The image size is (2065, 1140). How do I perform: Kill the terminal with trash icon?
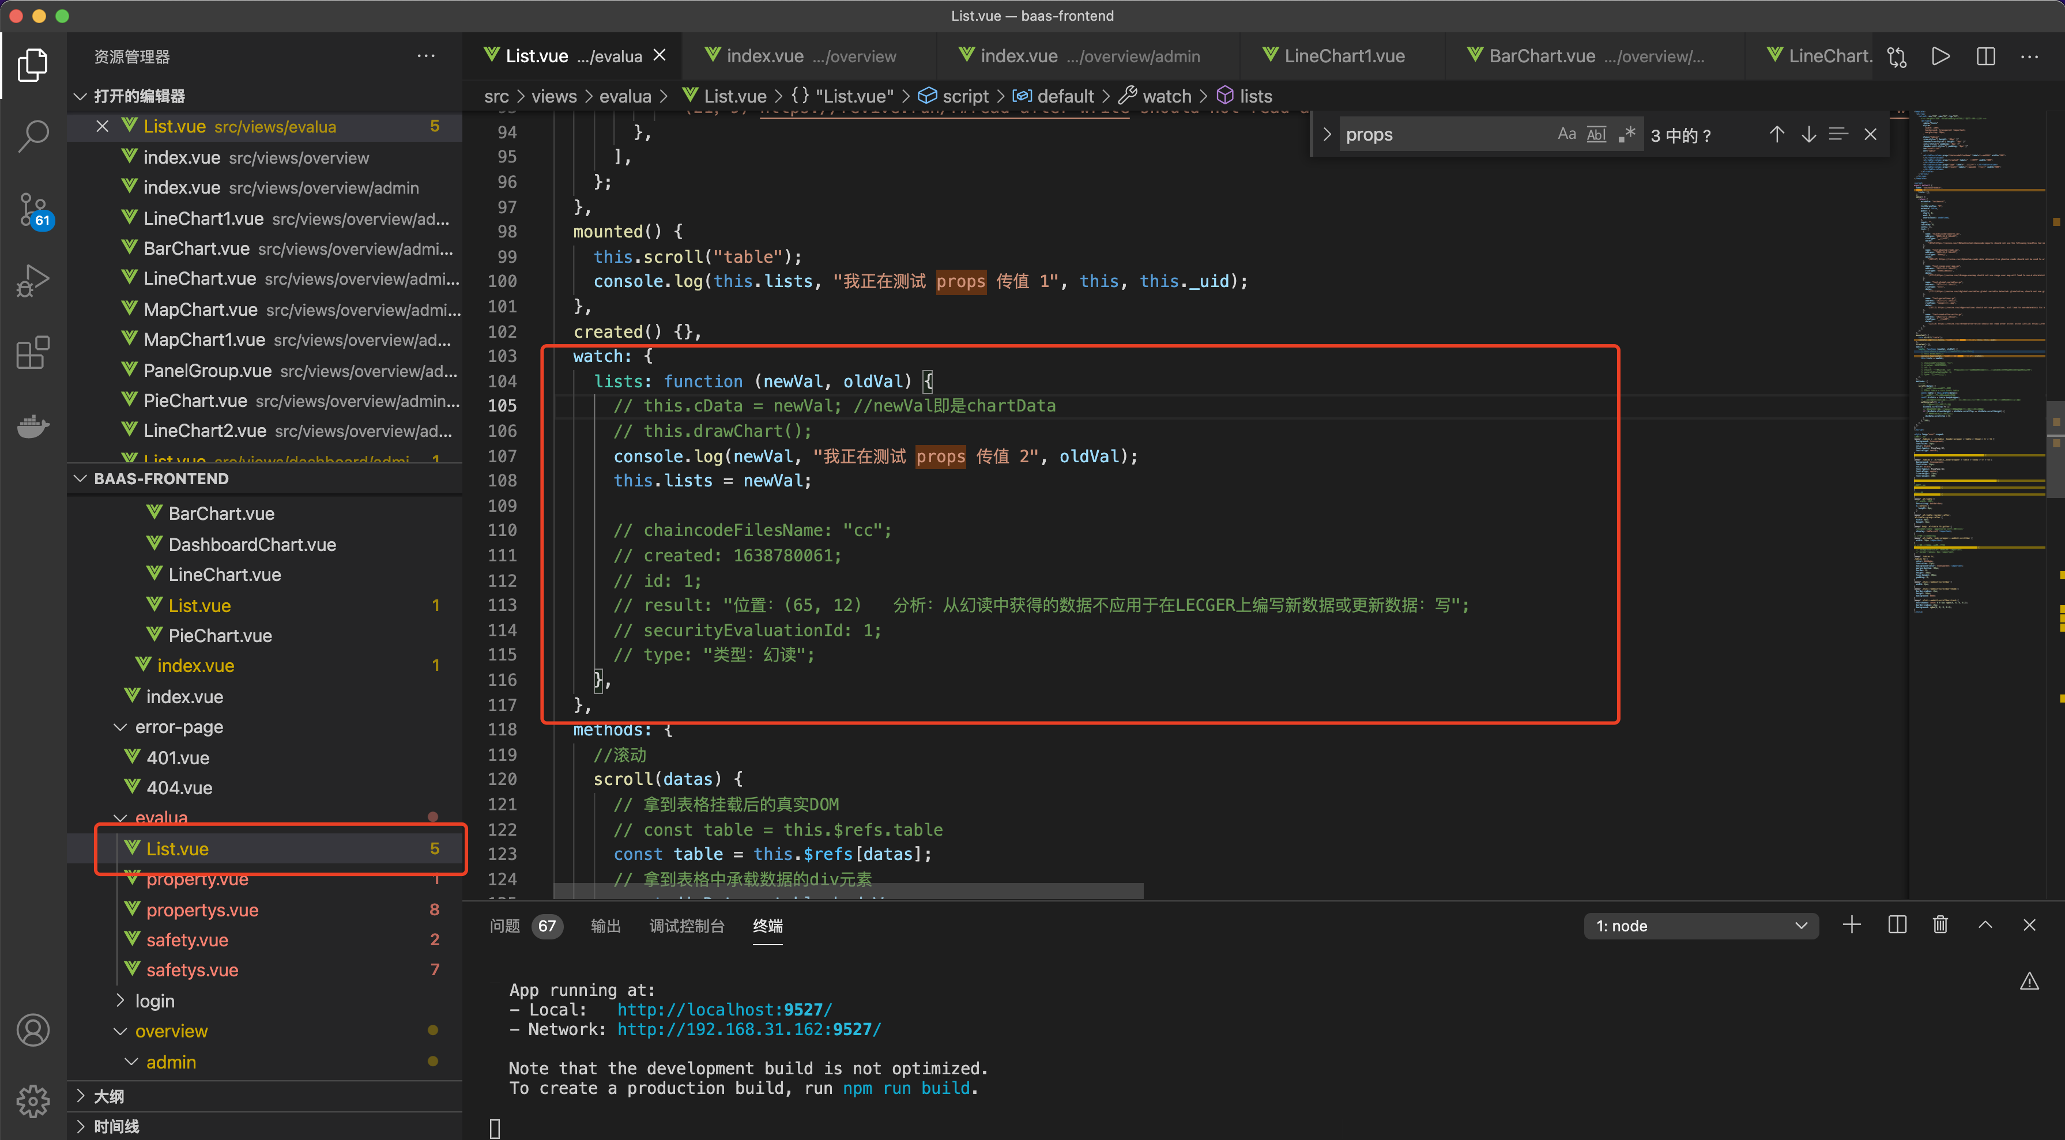(x=1940, y=925)
